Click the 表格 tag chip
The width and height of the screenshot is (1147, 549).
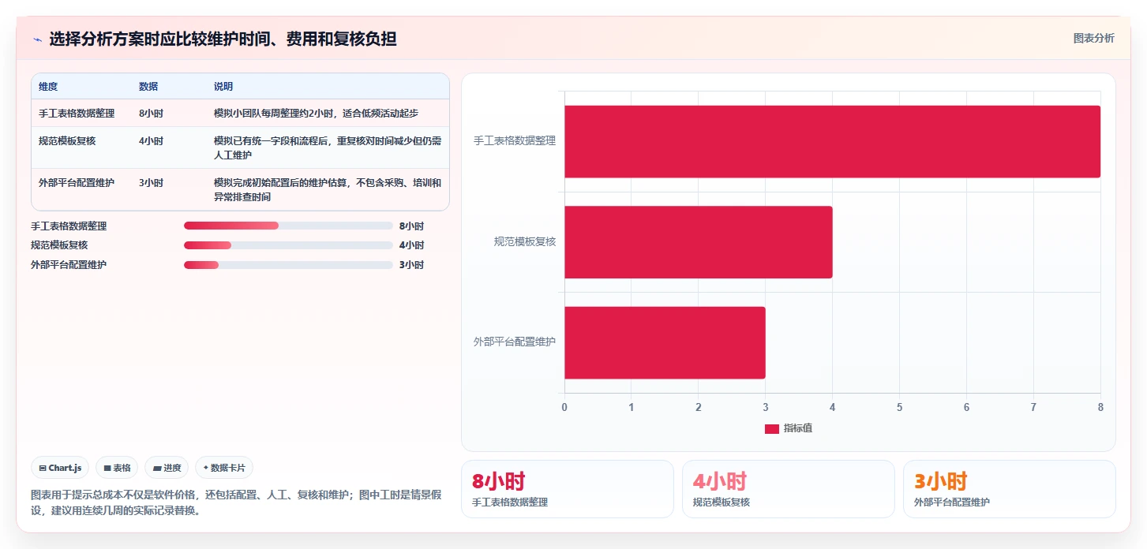(x=117, y=468)
